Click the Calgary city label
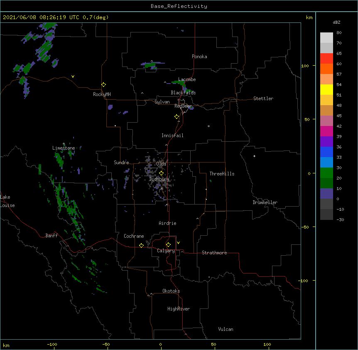The height and width of the screenshot is (350, 358). [x=166, y=251]
